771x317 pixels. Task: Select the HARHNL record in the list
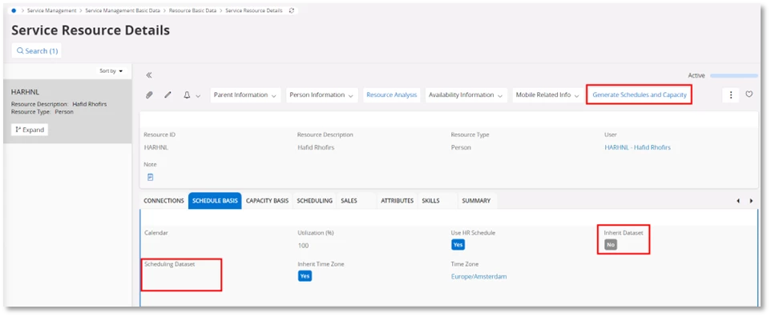(67, 111)
